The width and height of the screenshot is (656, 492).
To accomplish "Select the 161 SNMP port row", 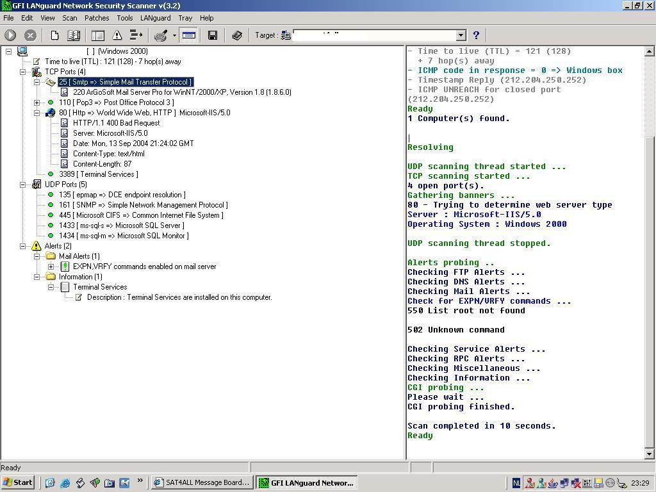I will pos(143,205).
